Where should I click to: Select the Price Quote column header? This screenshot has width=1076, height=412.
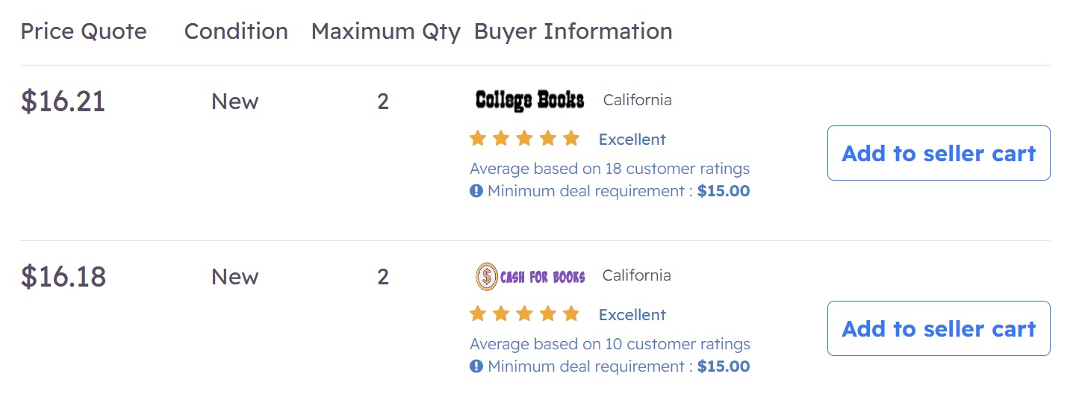tap(84, 31)
